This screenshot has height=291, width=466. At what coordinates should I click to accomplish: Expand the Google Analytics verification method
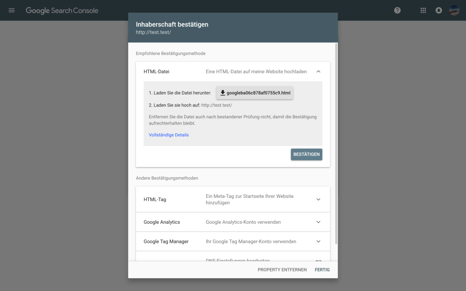318,222
